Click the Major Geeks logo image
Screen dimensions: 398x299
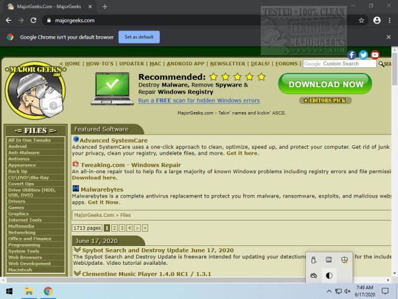[35, 90]
